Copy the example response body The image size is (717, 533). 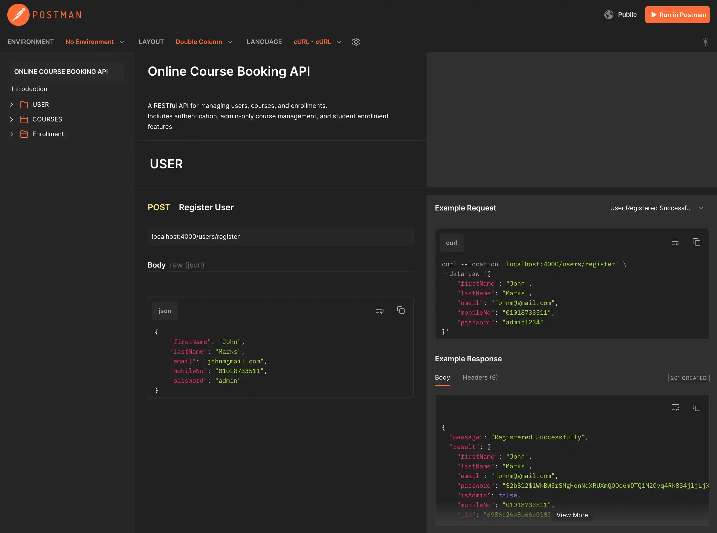point(697,407)
